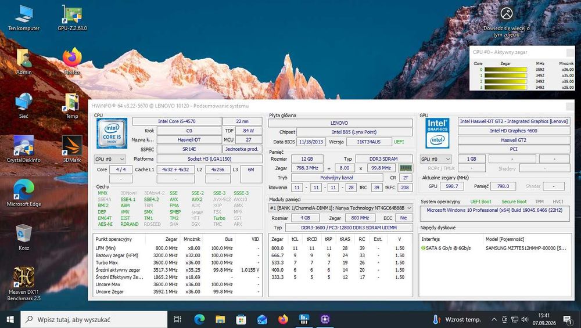
Task: Click the taskbar search box 'Wpisz tutaj, aby wyszukać'
Action: 94,319
